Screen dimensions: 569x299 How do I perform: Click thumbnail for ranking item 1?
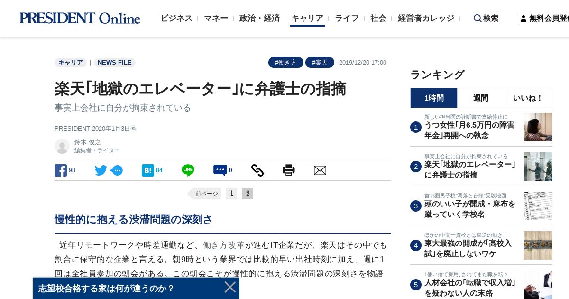pyautogui.click(x=538, y=127)
